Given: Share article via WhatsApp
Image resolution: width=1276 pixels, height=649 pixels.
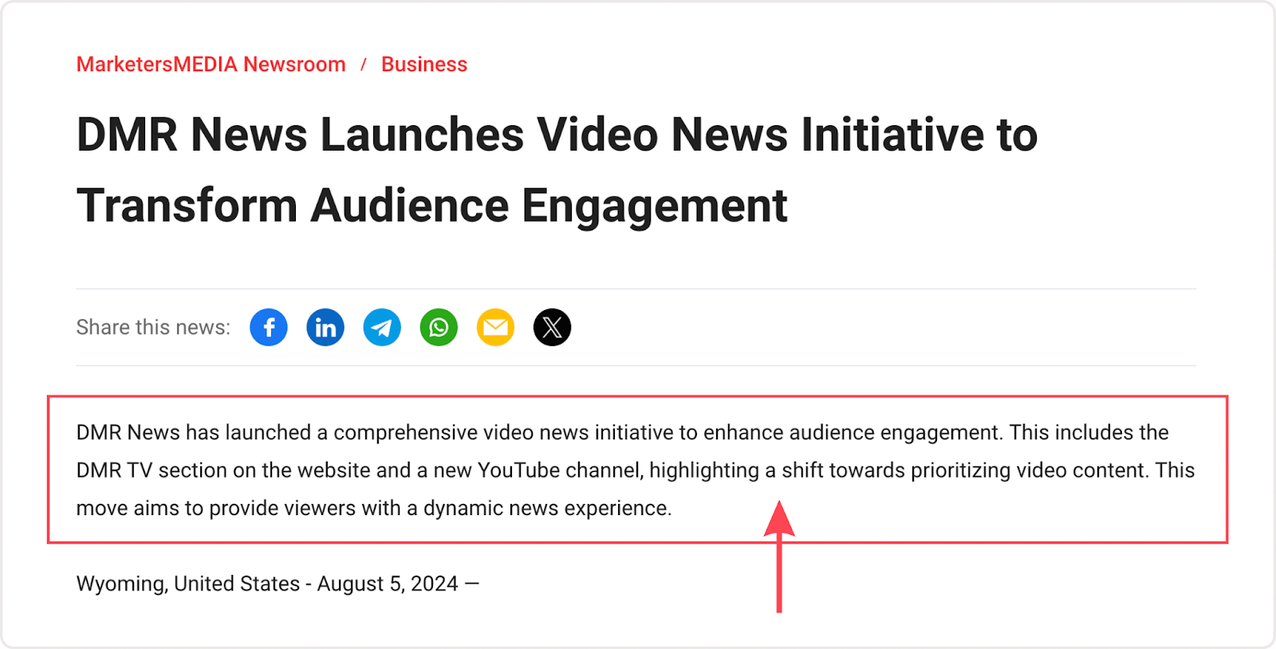Looking at the screenshot, I should [x=439, y=327].
